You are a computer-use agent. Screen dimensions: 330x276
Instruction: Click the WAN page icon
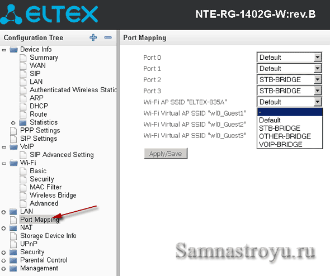pos(23,65)
